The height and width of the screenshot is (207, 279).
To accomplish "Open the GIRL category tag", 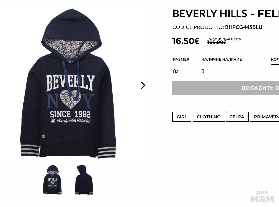I will coord(182,117).
